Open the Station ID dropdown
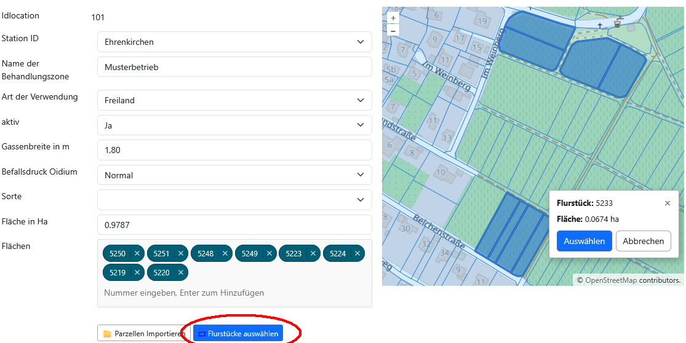Screen dimensions: 686x343 click(x=234, y=42)
